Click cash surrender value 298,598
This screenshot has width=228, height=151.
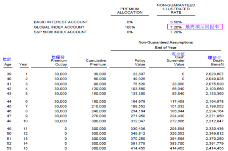[177, 129]
